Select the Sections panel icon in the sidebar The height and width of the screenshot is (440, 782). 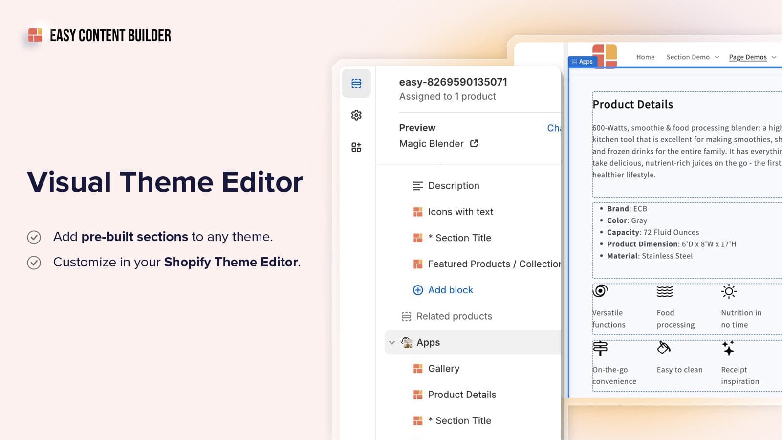point(356,84)
